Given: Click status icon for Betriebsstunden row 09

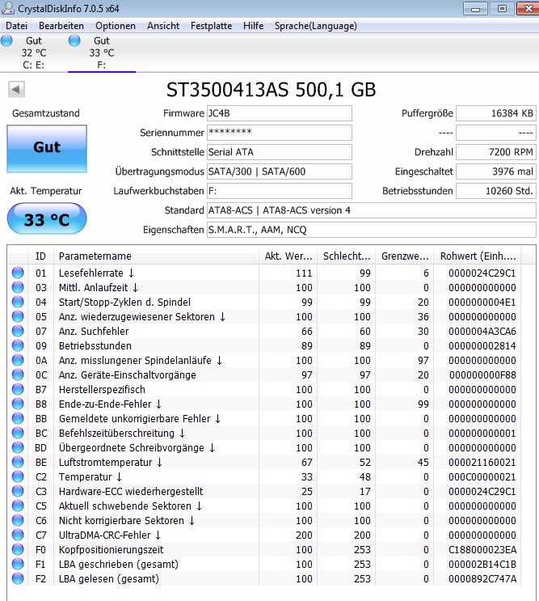Looking at the screenshot, I should 18,345.
